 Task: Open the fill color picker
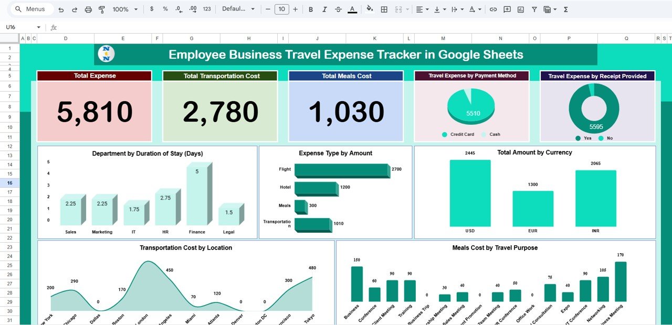[370, 9]
